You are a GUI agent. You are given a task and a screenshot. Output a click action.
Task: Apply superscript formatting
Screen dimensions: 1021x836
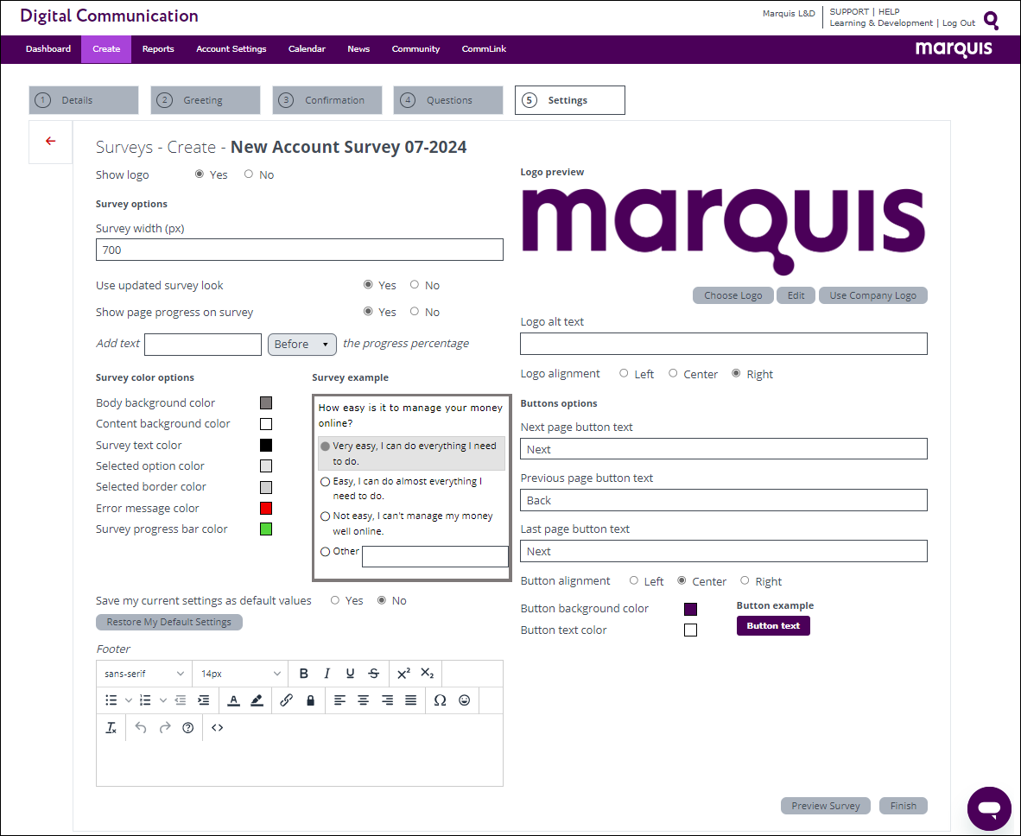click(403, 674)
